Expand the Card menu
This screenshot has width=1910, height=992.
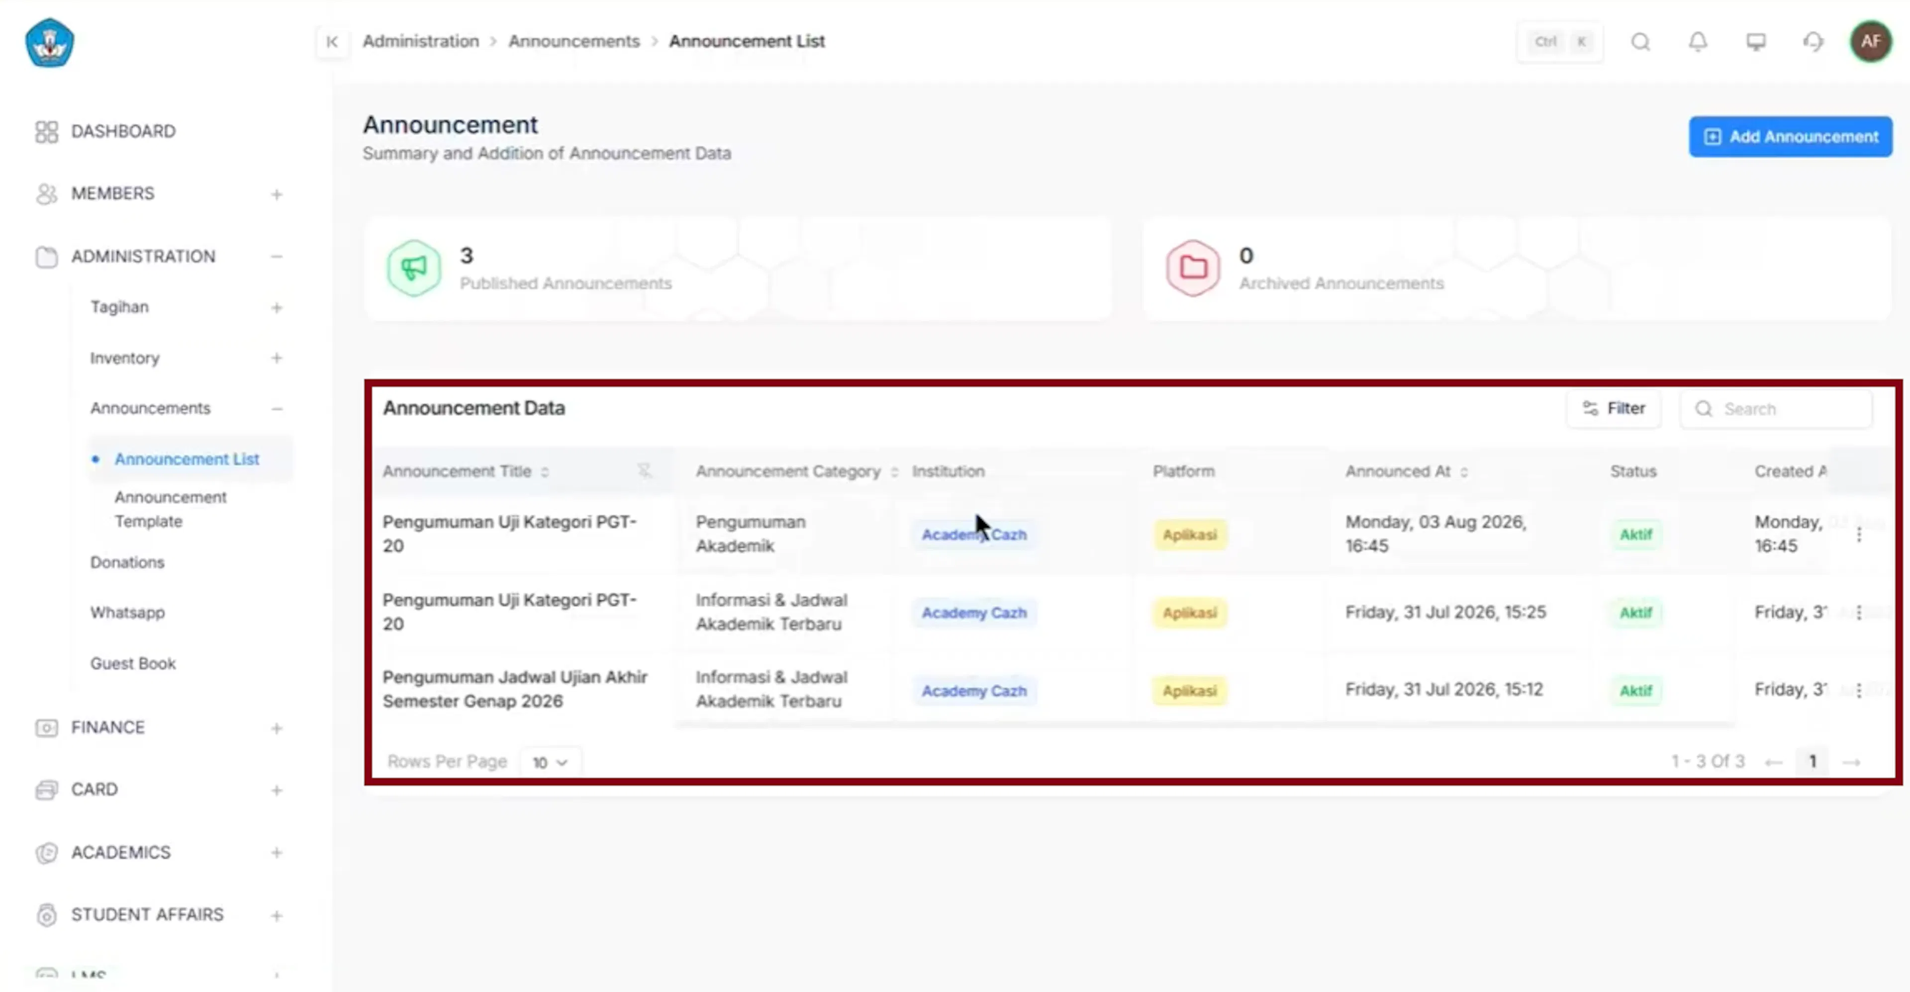[x=277, y=790]
